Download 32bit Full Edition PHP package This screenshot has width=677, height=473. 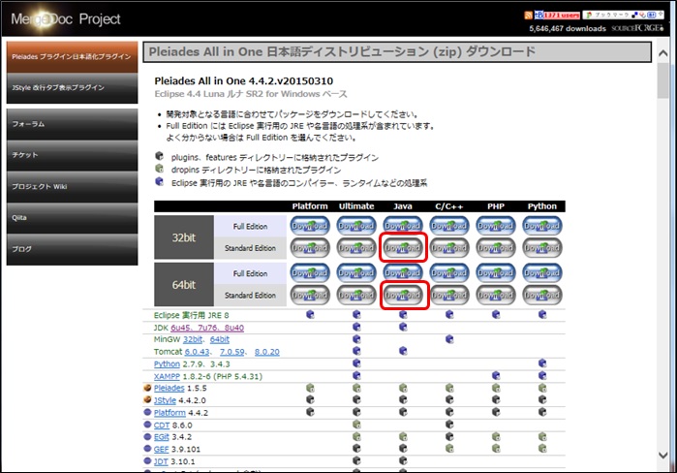click(x=496, y=226)
